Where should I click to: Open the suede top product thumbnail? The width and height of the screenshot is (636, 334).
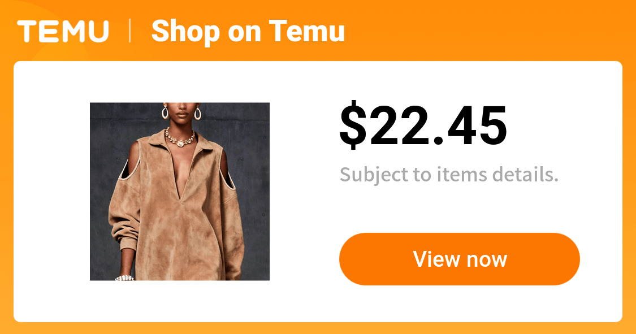click(180, 192)
